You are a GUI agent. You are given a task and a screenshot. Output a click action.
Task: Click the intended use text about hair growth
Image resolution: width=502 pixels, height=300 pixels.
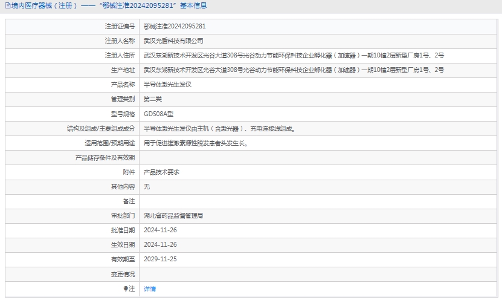[196, 143]
